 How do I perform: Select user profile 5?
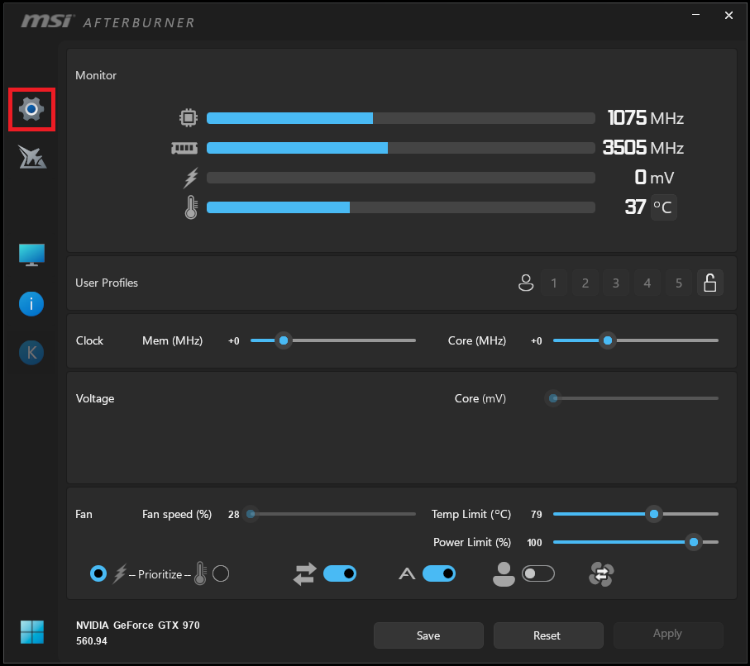point(679,283)
